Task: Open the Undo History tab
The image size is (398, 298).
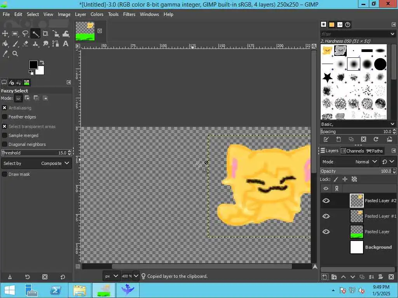Action: pos(19,82)
